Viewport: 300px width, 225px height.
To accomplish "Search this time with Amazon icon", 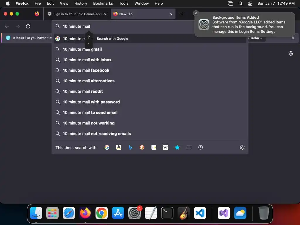I will (119, 147).
